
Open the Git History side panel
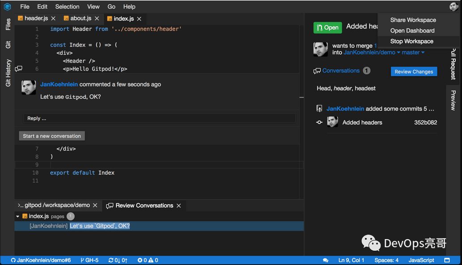coord(8,73)
